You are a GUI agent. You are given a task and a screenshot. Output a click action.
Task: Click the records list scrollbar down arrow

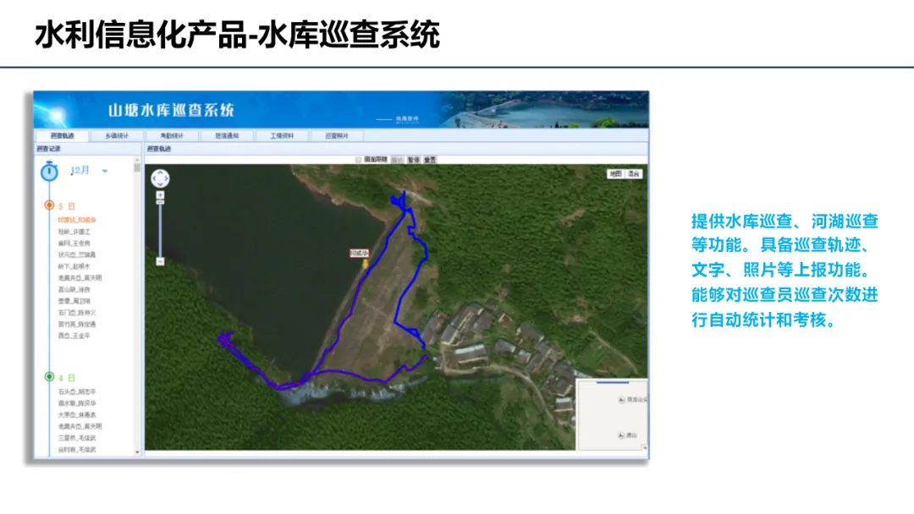coord(138,451)
